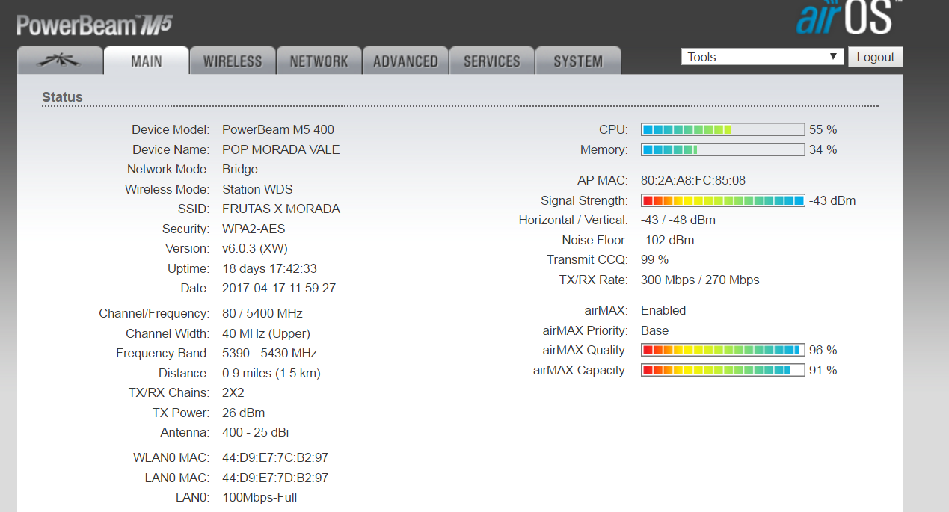Select SSID value FRUTAS X MORADA

[281, 209]
